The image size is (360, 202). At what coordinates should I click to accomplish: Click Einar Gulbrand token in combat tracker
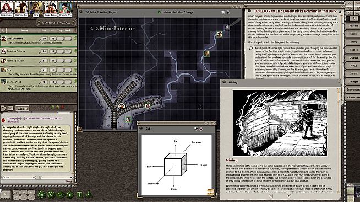tap(3, 39)
